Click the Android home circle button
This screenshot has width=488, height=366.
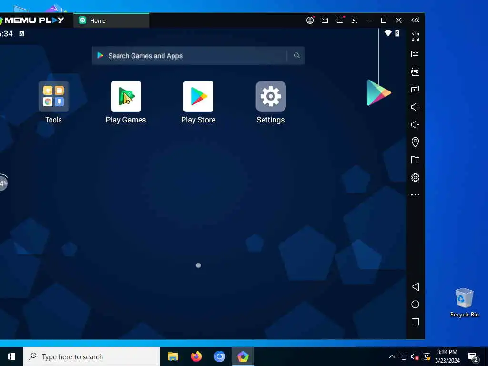415,305
